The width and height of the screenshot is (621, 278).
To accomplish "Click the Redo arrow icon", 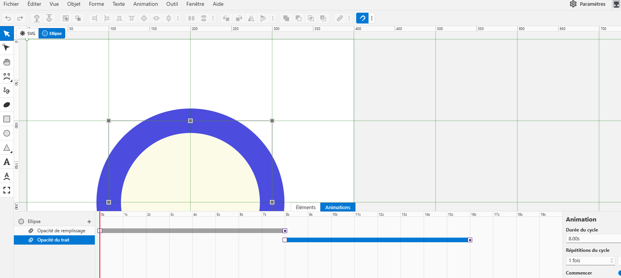I will tap(20, 18).
